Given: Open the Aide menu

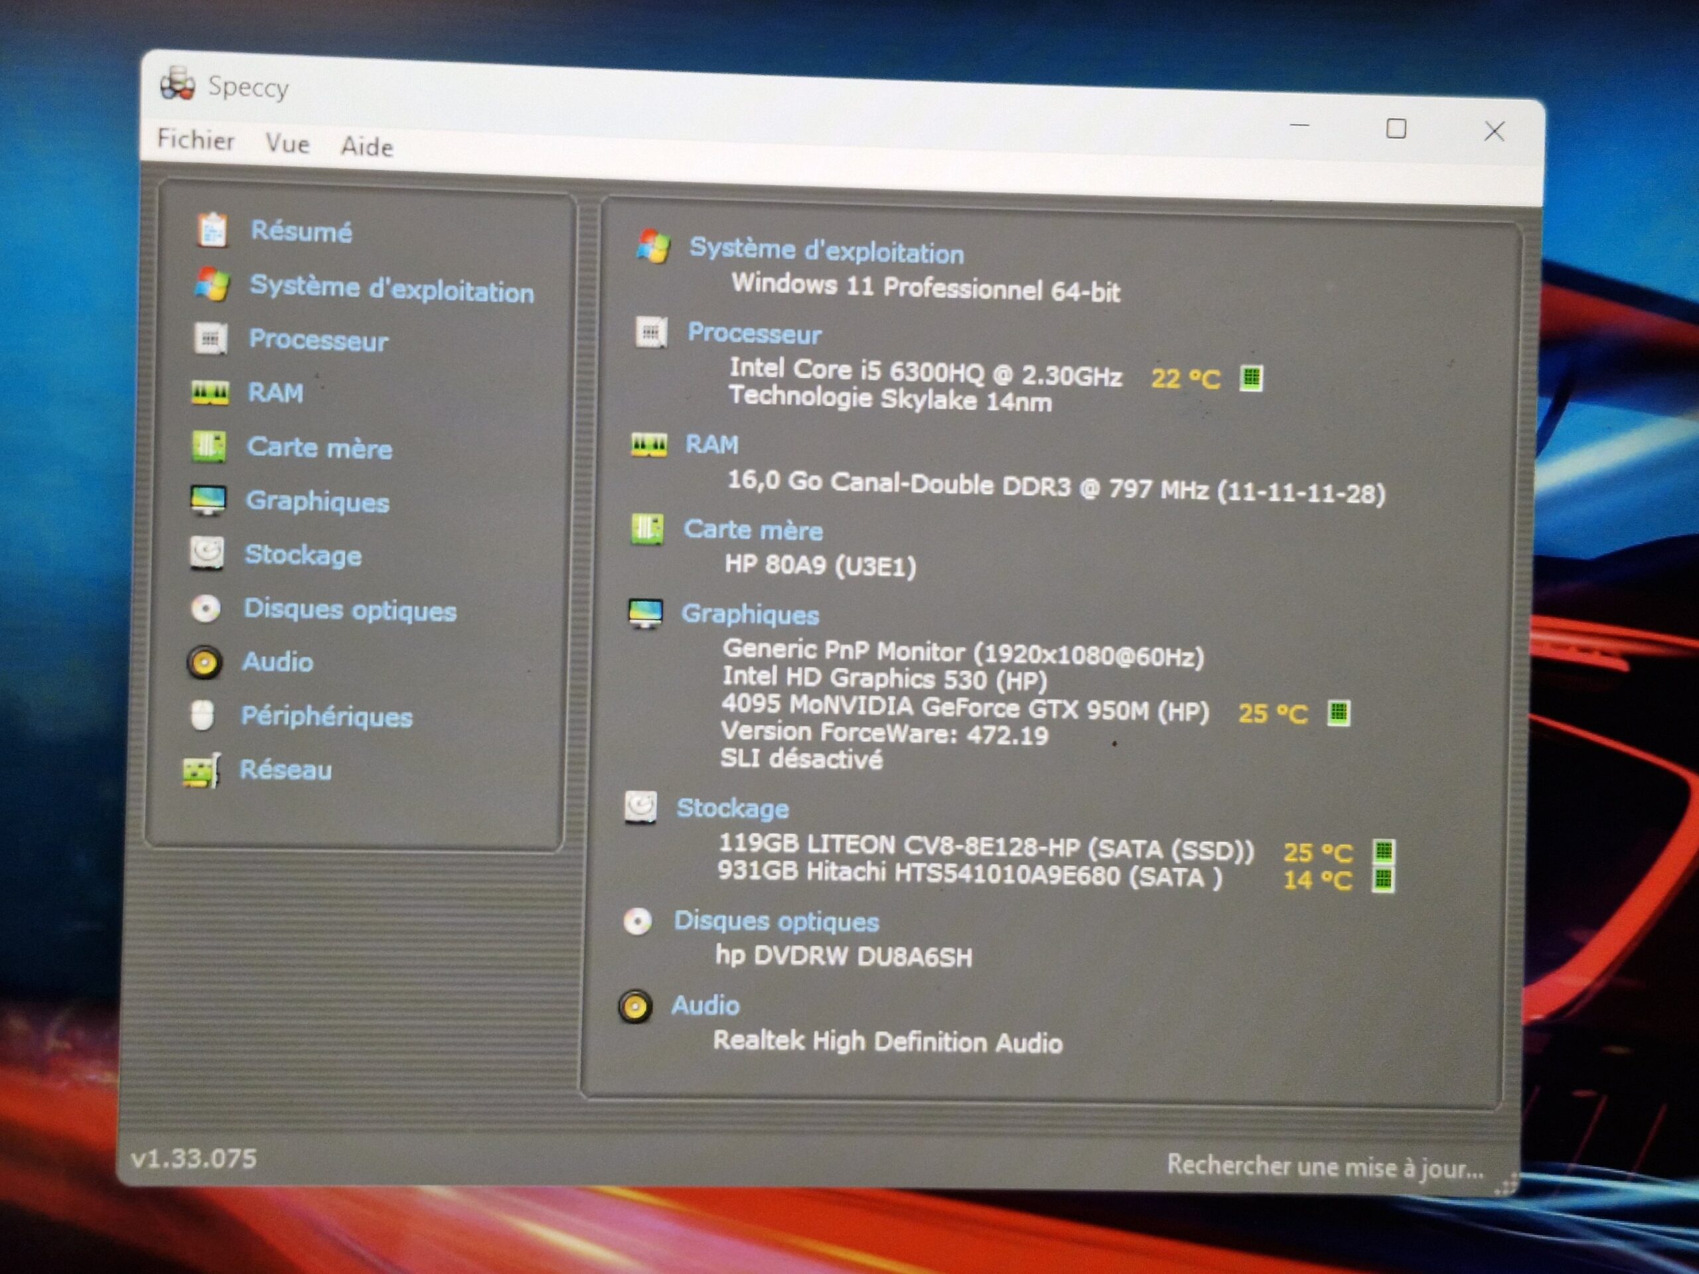Looking at the screenshot, I should (367, 147).
